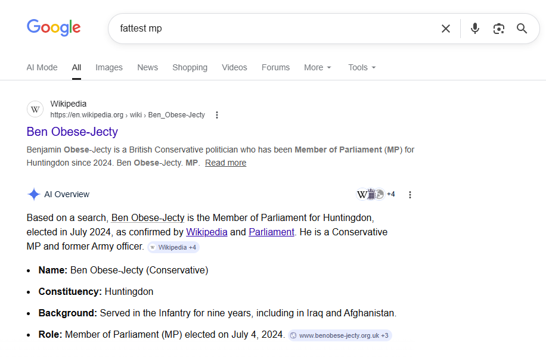
Task: Open the three-dot menu beside Wikipedia result URL
Action: click(x=217, y=115)
